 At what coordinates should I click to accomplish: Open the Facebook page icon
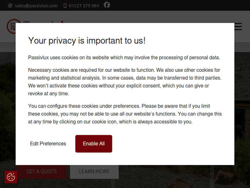107,5
